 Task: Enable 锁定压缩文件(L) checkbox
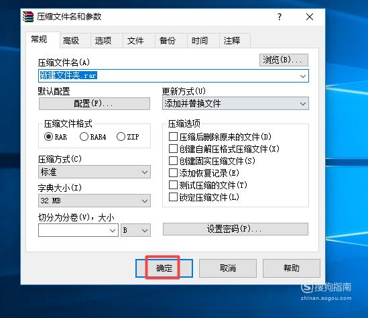pyautogui.click(x=173, y=197)
